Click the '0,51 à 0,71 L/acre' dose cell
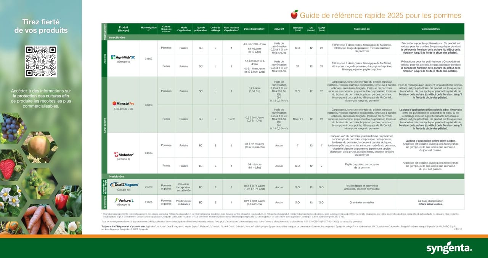This screenshot has width=488, height=258. (255, 187)
